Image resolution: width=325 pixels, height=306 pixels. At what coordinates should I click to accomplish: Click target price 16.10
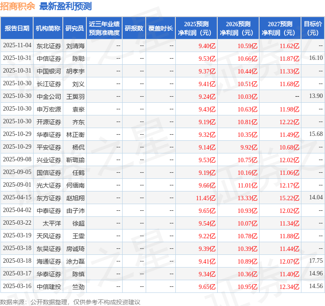(316, 58)
